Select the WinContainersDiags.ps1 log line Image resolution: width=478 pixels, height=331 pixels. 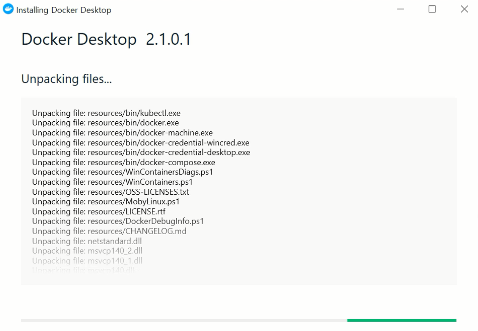pos(122,172)
